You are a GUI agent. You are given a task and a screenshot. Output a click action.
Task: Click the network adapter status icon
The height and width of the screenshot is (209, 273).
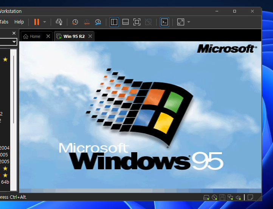pos(230,198)
